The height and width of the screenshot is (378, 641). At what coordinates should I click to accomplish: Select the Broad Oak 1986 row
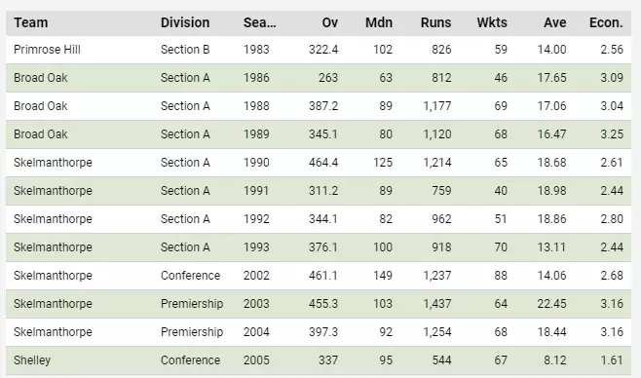tap(319, 78)
